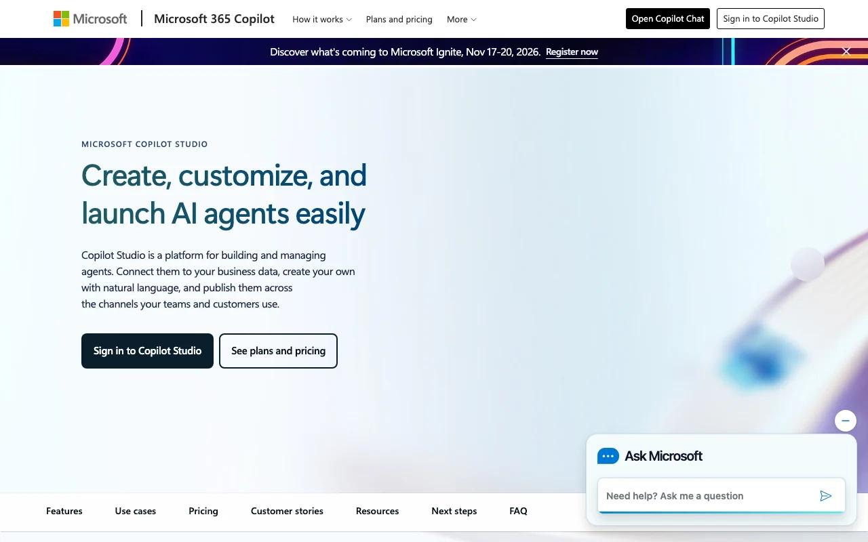Viewport: 868px width, 542px height.
Task: Click the Copilot Studio description paragraph
Action: click(x=218, y=280)
